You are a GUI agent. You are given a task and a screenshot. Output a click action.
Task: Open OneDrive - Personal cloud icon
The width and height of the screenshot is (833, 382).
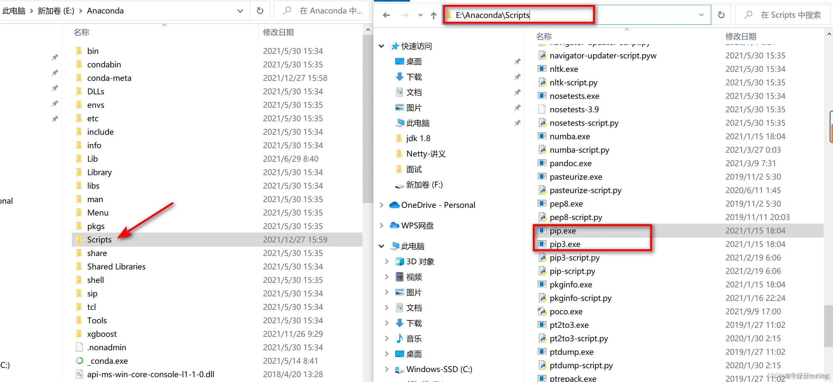[x=394, y=205]
